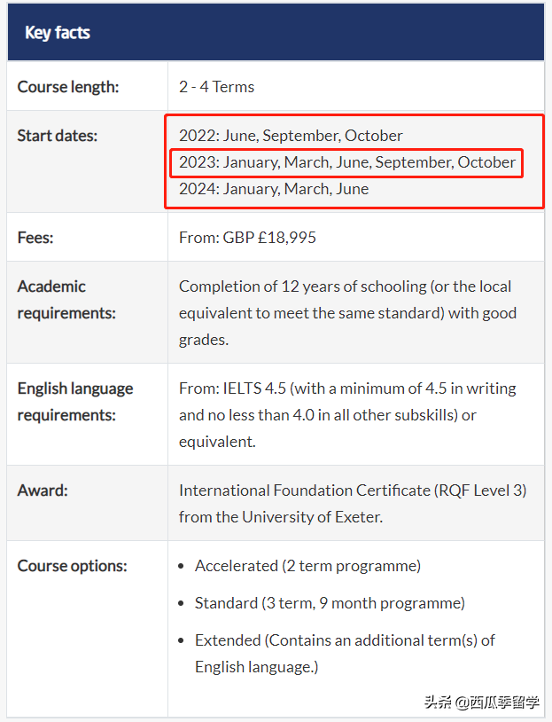Select the Course length label
Viewport: 552px width, 722px height.
tap(68, 87)
